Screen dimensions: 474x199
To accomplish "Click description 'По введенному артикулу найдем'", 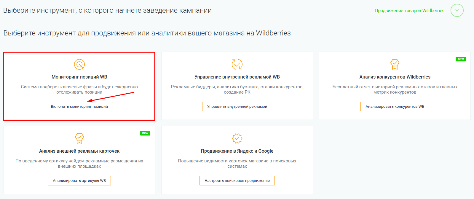I will [x=79, y=164].
